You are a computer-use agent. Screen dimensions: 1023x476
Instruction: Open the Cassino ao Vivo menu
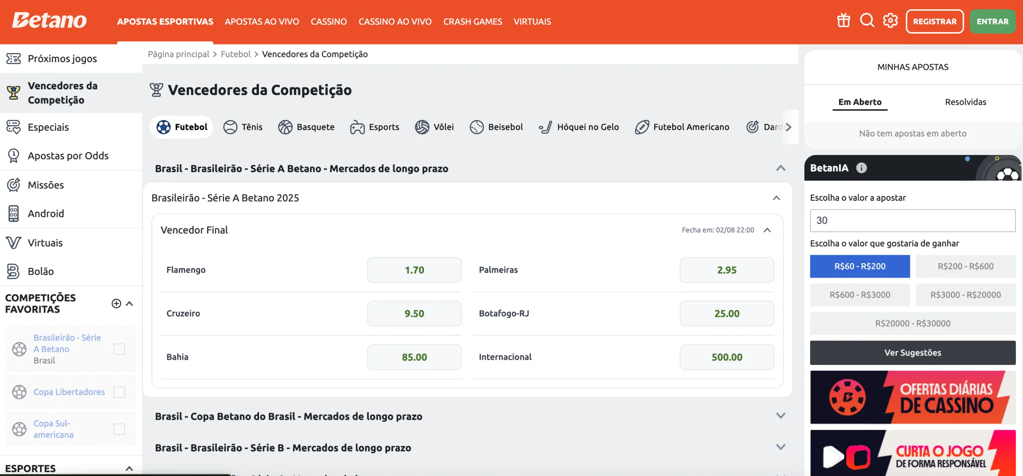click(x=395, y=22)
